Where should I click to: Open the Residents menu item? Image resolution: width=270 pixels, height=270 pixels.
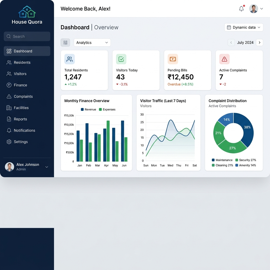click(x=27, y=62)
